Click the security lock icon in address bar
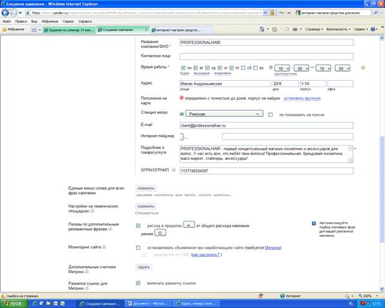385x308 pixels. (x=272, y=13)
